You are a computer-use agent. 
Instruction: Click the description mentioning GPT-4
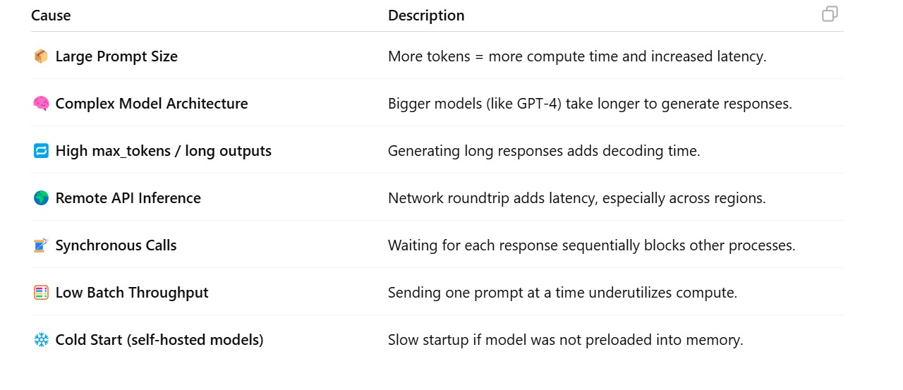(x=590, y=104)
